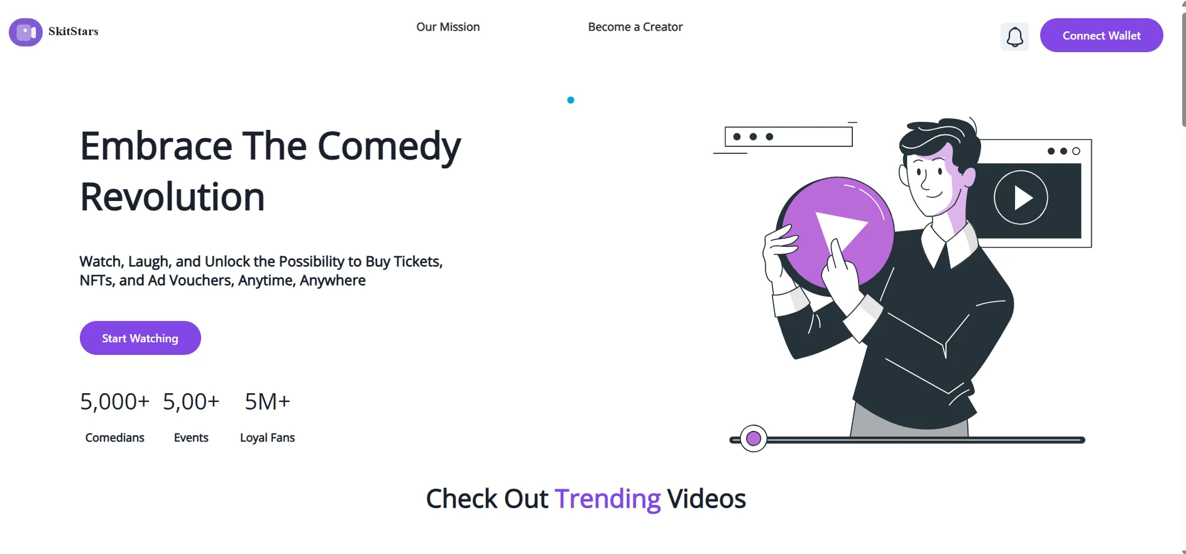Click the small teal dot above the heading

tap(571, 100)
